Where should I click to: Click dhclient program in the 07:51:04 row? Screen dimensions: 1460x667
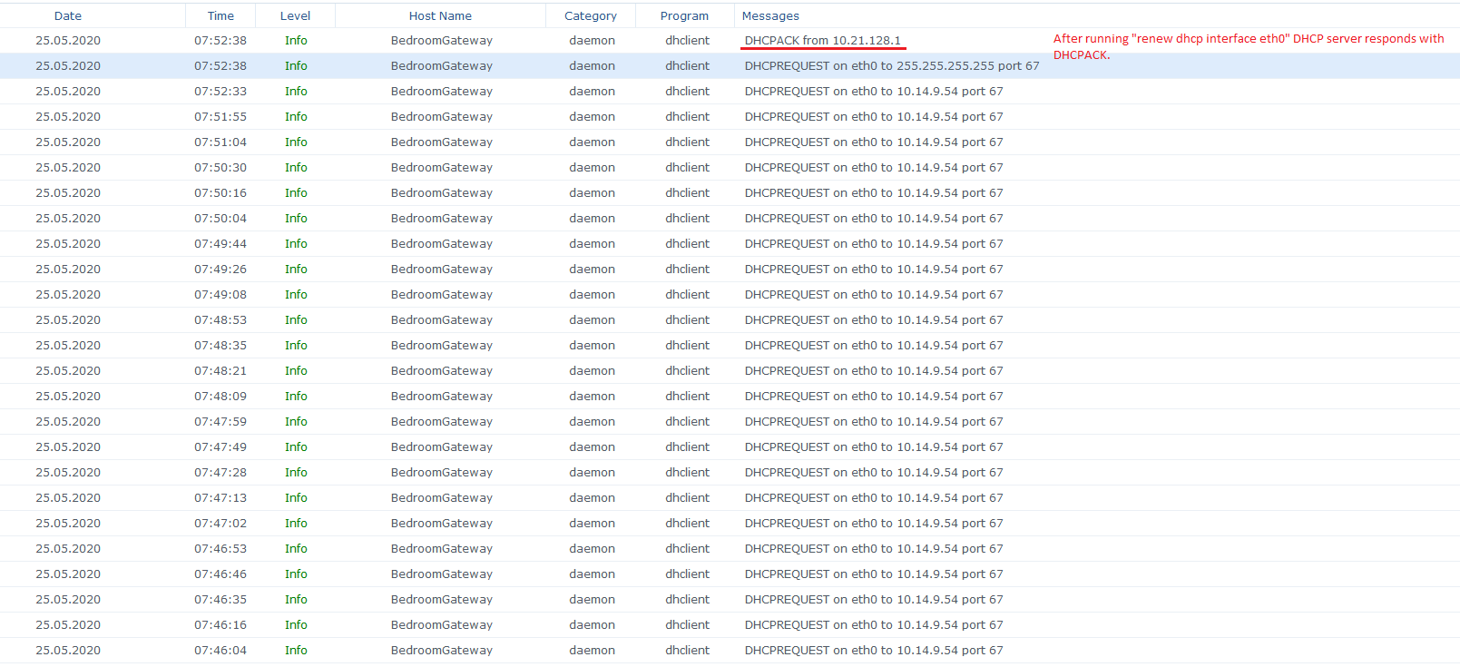click(688, 142)
